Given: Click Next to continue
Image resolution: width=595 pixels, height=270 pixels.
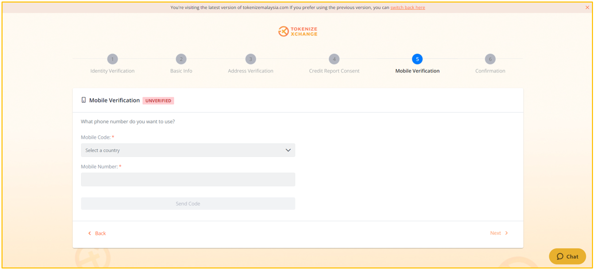Looking at the screenshot, I should [x=499, y=233].
